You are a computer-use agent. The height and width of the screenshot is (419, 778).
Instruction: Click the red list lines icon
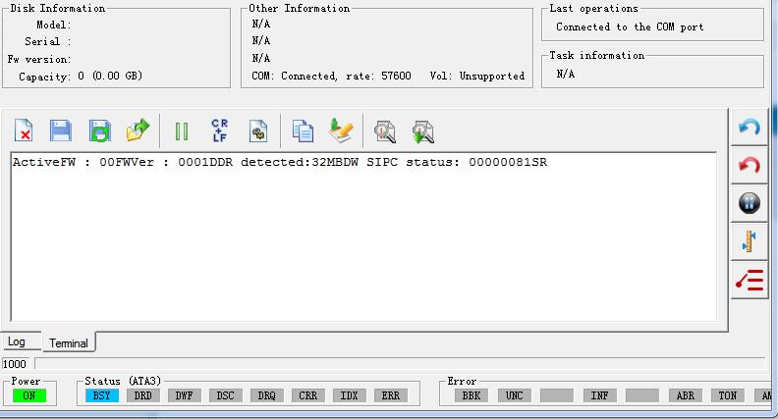[750, 281]
